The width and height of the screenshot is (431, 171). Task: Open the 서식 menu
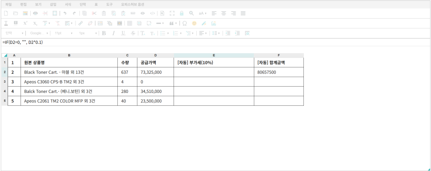tap(68, 4)
